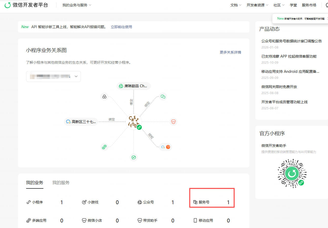Image resolution: width=328 pixels, height=228 pixels.
Task: Click the green mini-program link node icon
Action: 104,147
